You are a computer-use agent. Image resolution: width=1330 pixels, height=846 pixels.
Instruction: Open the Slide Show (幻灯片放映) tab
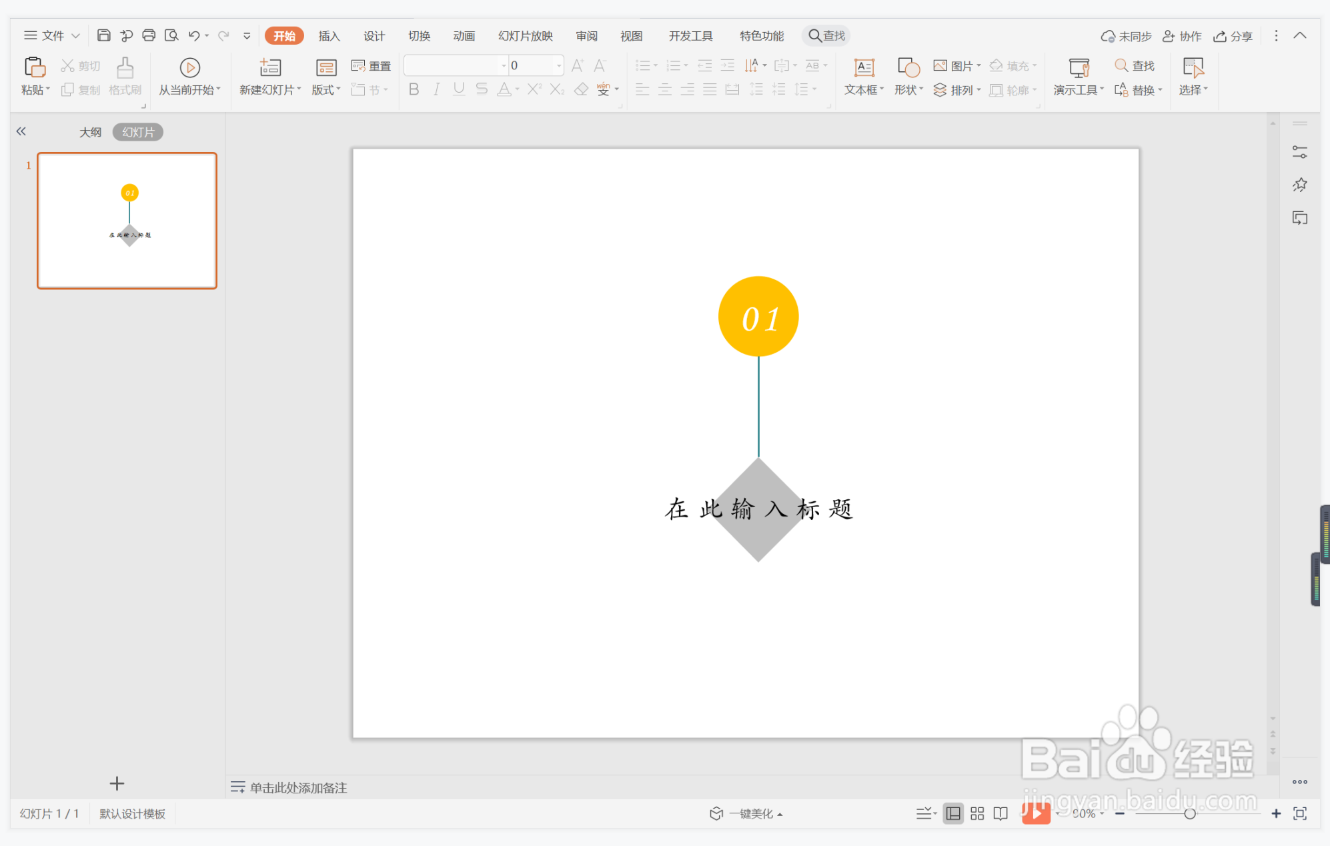(526, 36)
